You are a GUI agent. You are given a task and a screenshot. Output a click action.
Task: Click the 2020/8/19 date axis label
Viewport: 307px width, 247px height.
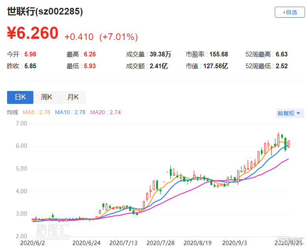[198, 243]
